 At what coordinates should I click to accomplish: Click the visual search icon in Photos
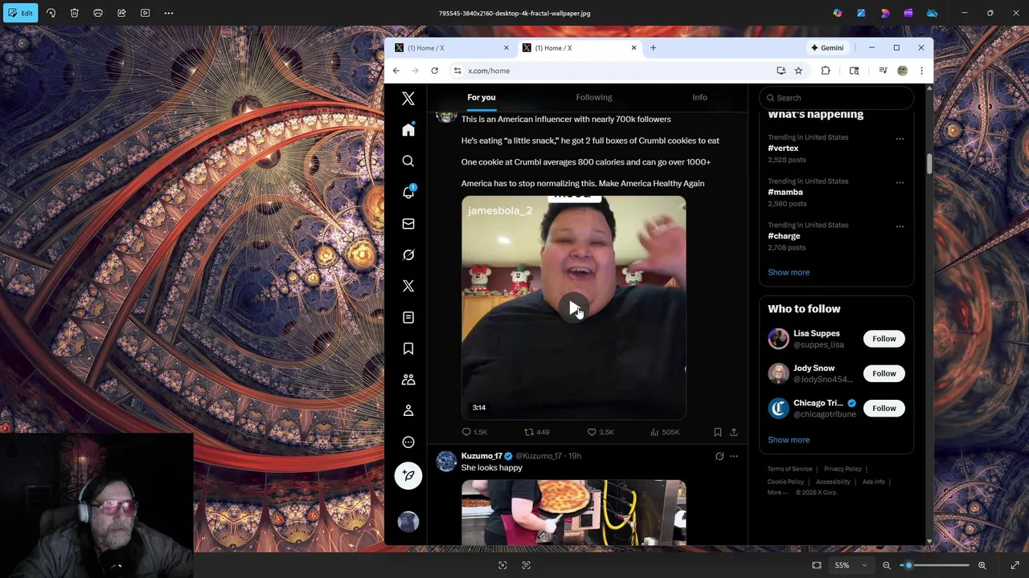[502, 565]
